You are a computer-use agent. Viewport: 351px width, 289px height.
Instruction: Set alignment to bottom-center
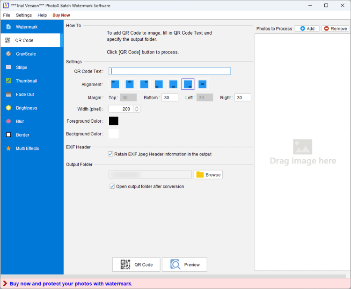pos(173,84)
